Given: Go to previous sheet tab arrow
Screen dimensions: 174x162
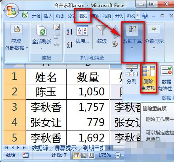Looking at the screenshot, I should tap(13, 148).
